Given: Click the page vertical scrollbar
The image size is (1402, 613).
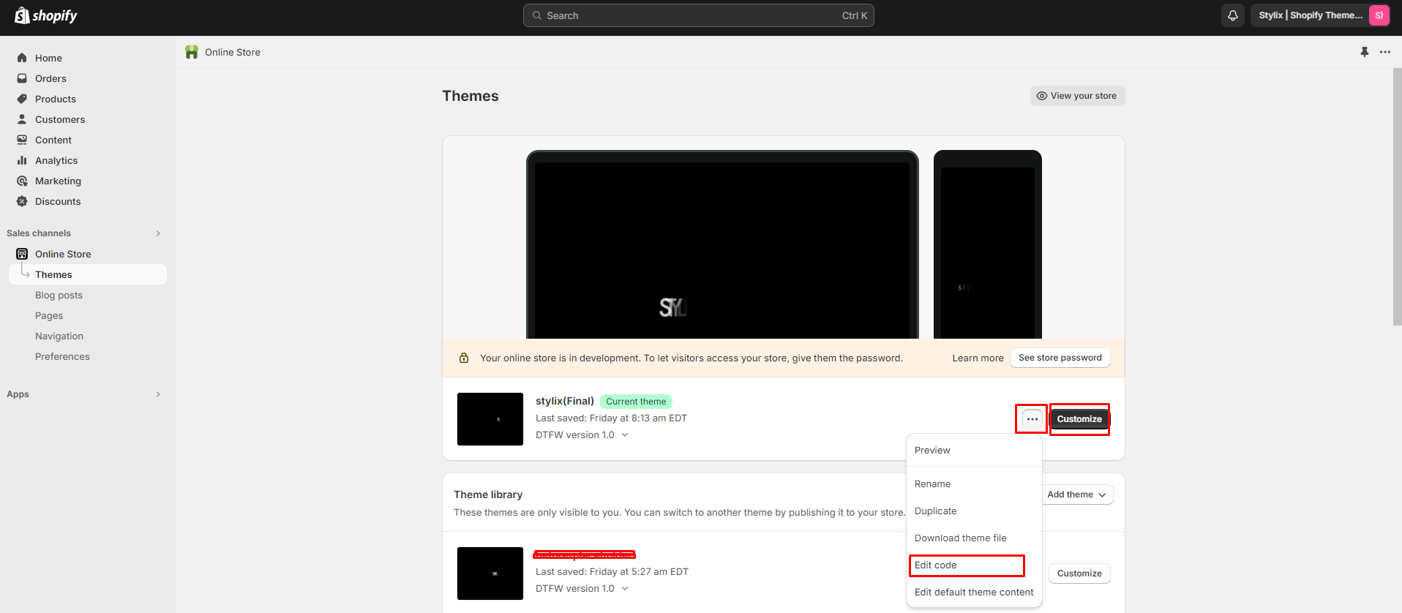Looking at the screenshot, I should click(1397, 197).
